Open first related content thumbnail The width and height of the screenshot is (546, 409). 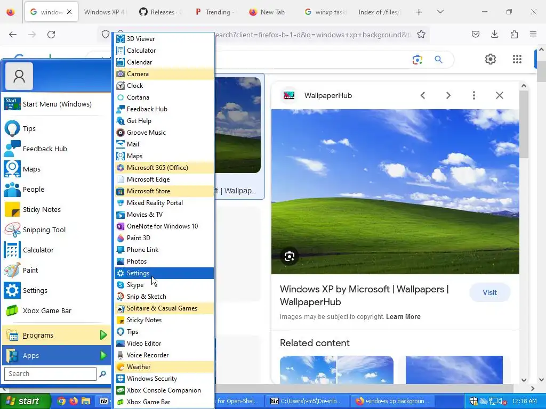coord(336,370)
